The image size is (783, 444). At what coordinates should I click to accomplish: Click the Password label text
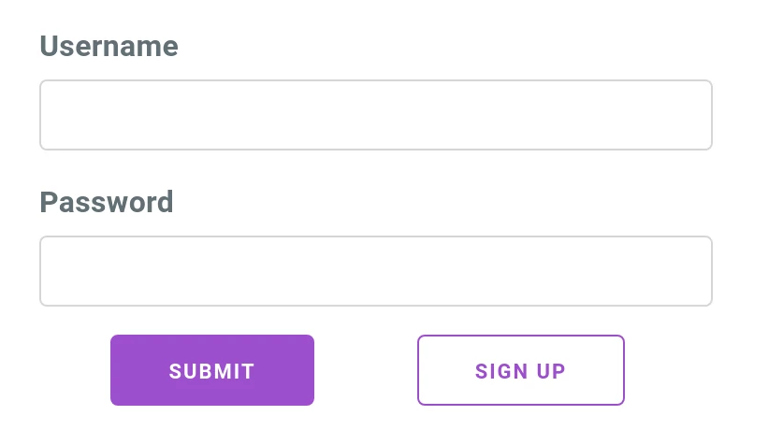click(107, 203)
